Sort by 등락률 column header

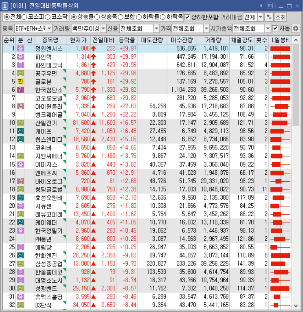click(127, 40)
